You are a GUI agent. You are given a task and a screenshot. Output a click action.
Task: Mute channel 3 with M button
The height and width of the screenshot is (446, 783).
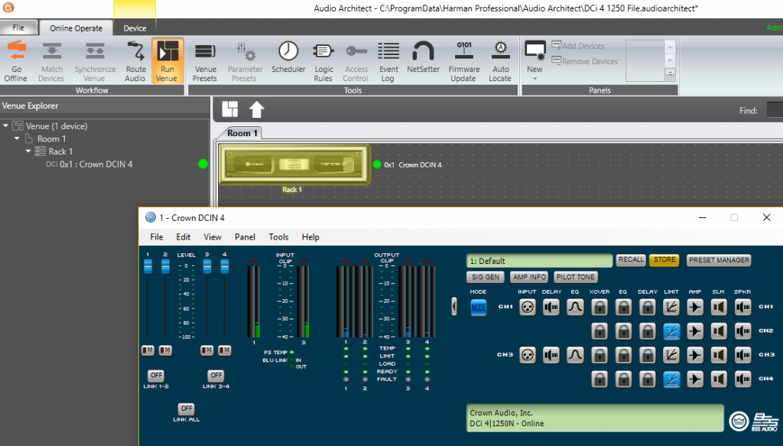[x=206, y=350]
